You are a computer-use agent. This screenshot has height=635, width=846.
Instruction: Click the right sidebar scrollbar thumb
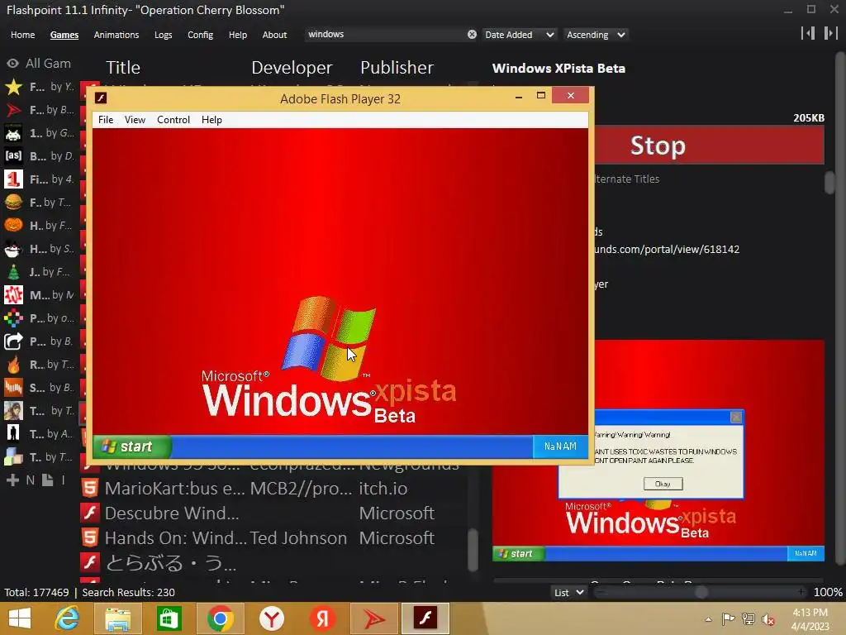[x=829, y=182]
